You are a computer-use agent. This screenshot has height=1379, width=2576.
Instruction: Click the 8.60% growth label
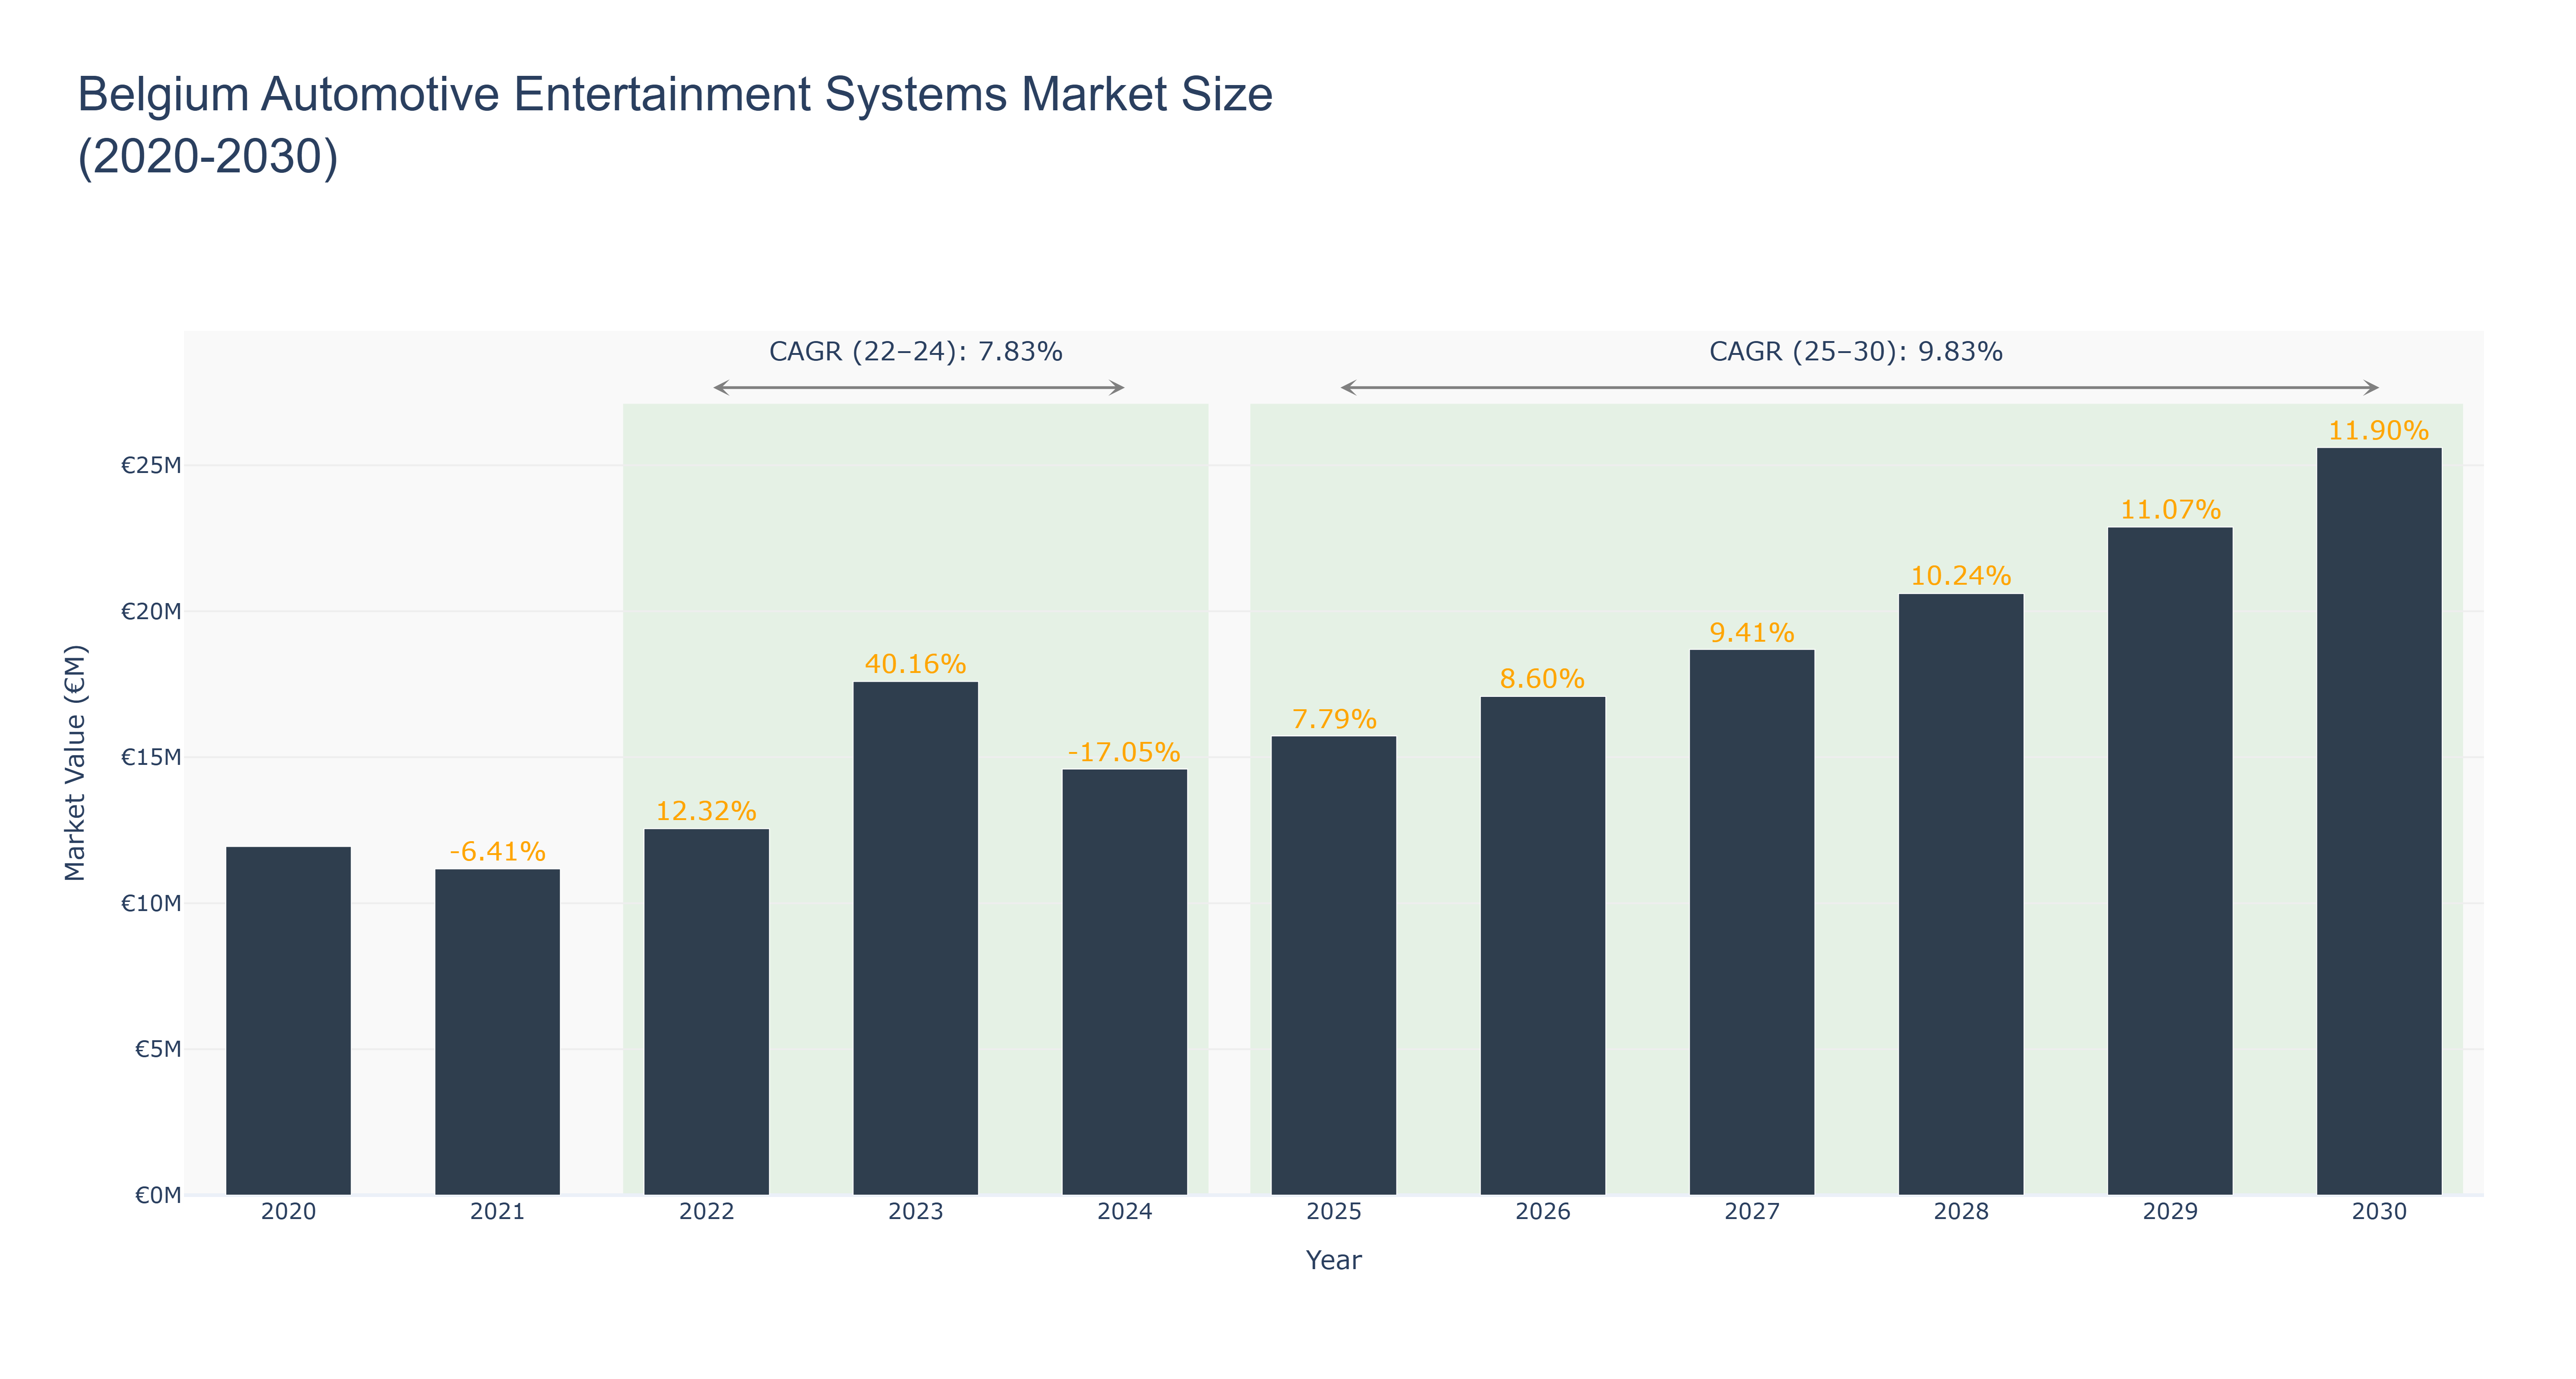pos(1542,678)
